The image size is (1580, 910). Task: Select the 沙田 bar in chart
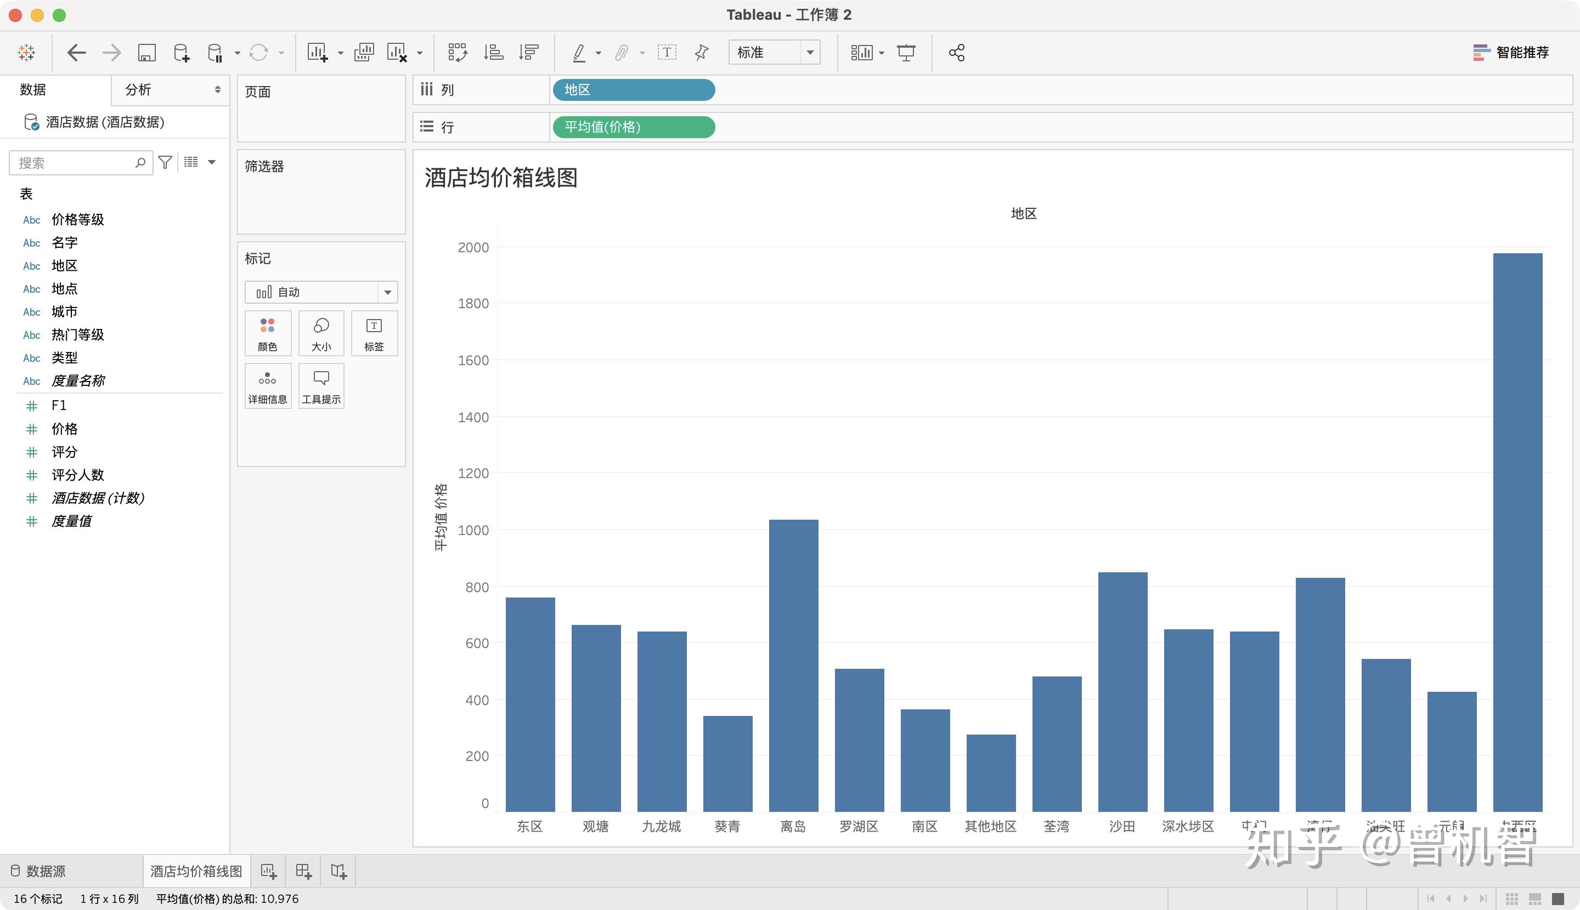1123,692
